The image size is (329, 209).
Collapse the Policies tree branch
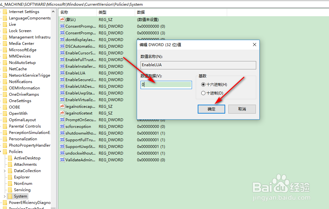pyautogui.click(x=1, y=151)
